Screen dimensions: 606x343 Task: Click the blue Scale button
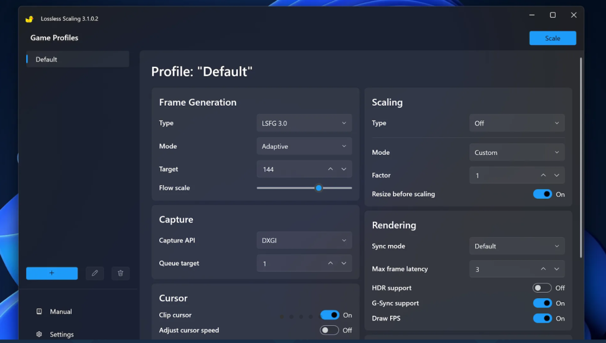(x=553, y=38)
